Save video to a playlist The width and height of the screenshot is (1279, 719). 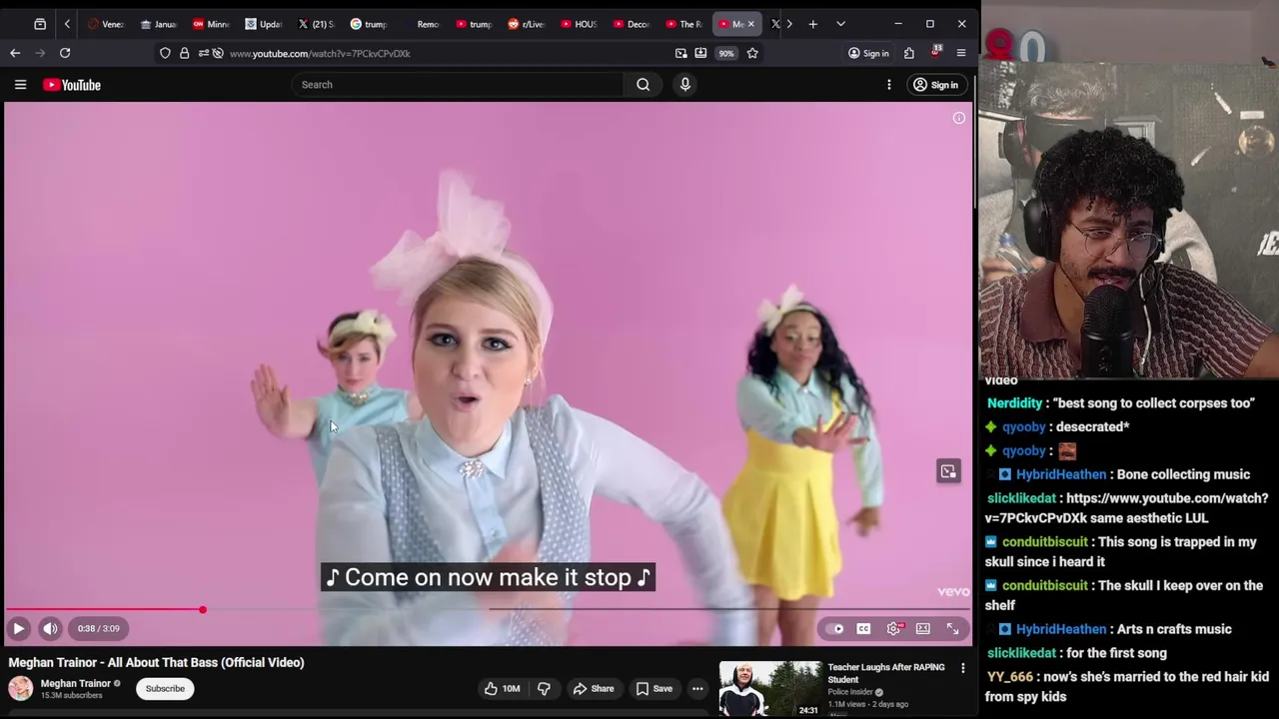tap(654, 688)
